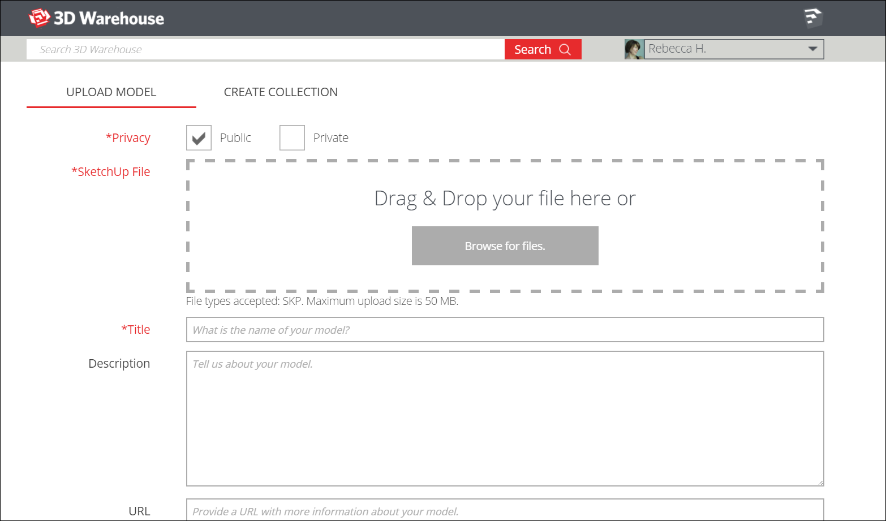Screen dimensions: 886x521
Task: Expand the Rebecca H. user dropdown
Action: coord(734,49)
